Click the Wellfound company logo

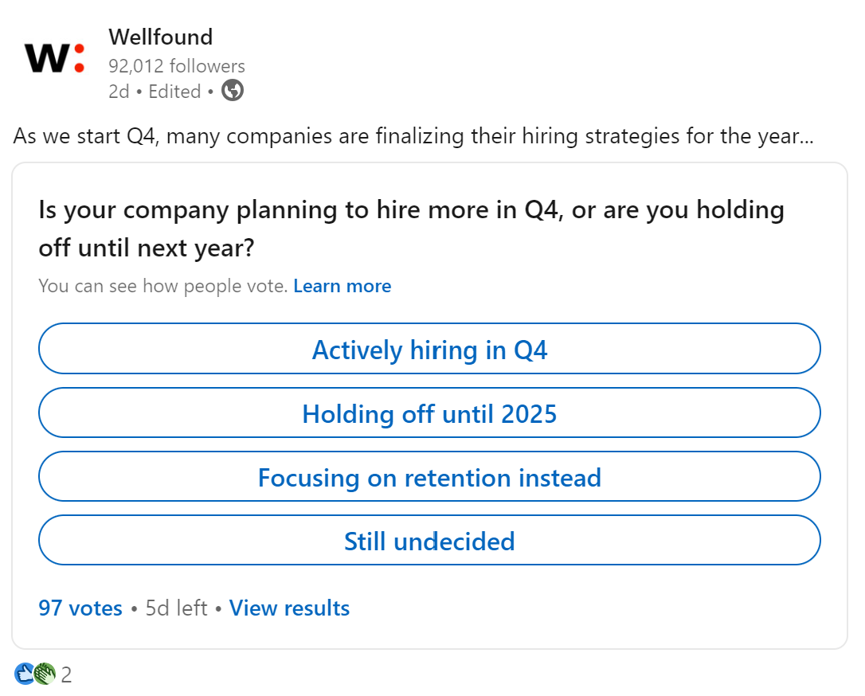[x=54, y=58]
